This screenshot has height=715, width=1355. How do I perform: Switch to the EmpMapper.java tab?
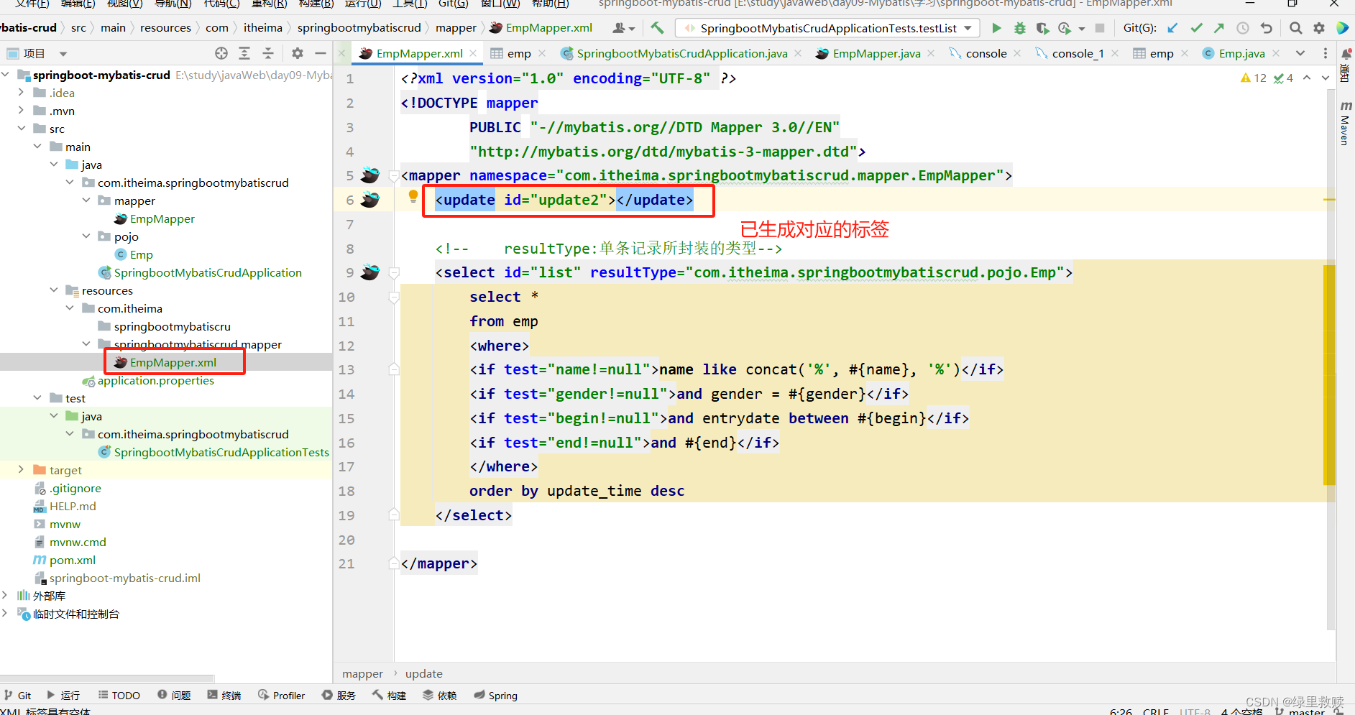pyautogui.click(x=874, y=52)
